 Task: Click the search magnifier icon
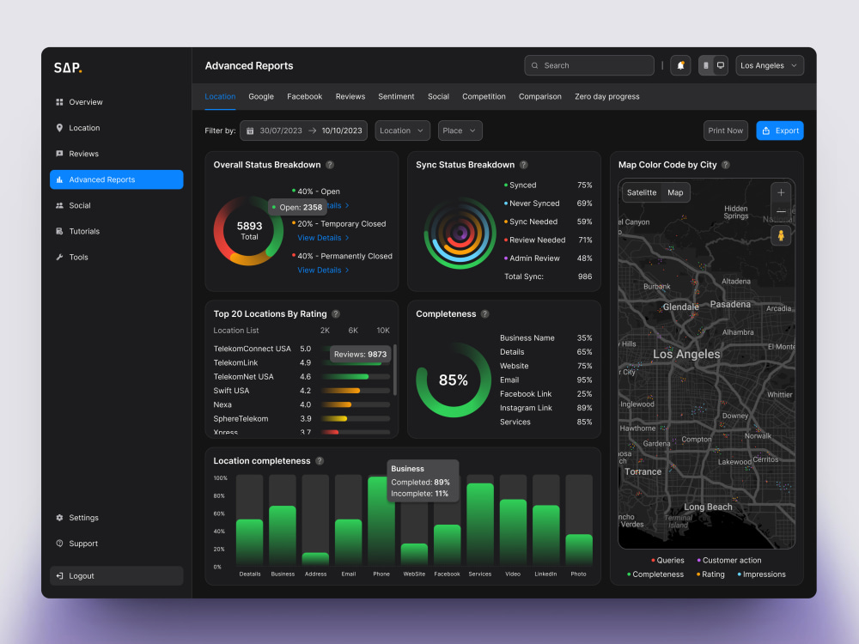tap(534, 65)
